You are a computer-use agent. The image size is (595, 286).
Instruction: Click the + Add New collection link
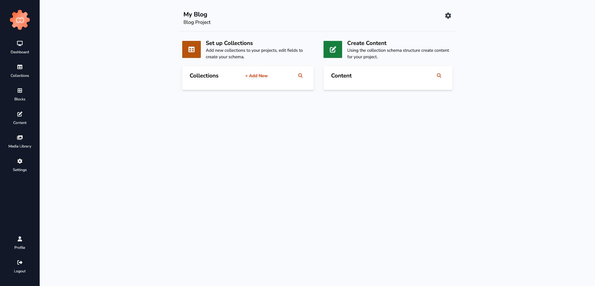pos(256,76)
